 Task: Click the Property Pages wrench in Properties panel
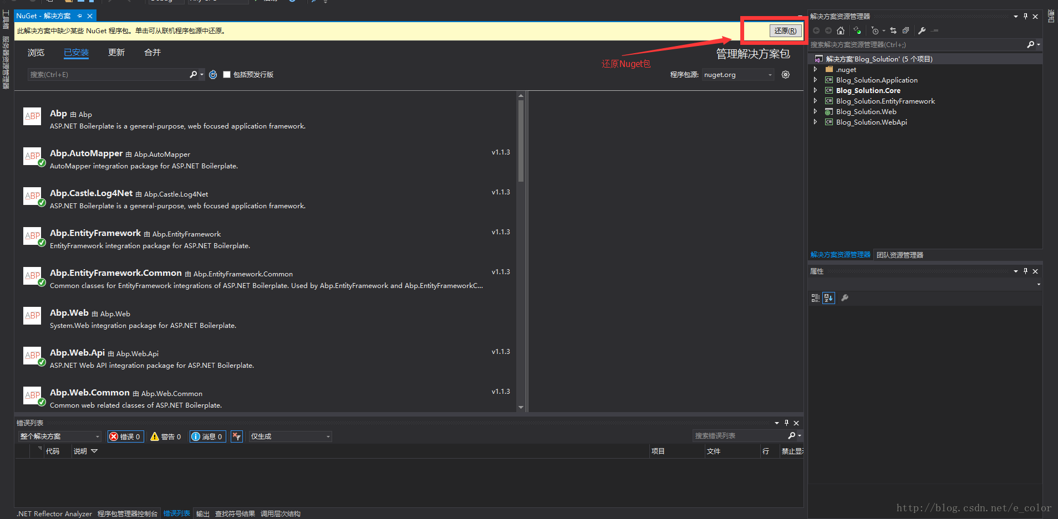(x=845, y=298)
